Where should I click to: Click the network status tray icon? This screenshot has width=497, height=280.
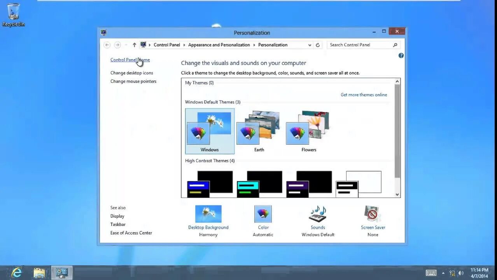click(x=452, y=273)
